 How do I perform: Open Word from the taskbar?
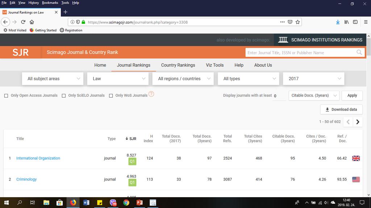[x=86, y=203]
